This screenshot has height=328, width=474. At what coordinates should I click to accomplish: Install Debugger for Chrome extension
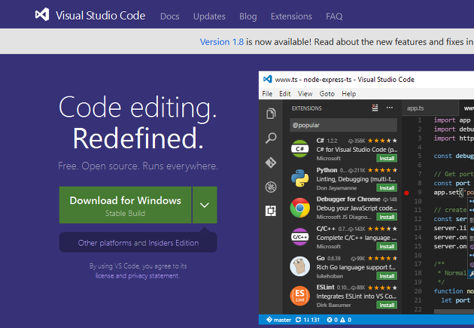(387, 217)
